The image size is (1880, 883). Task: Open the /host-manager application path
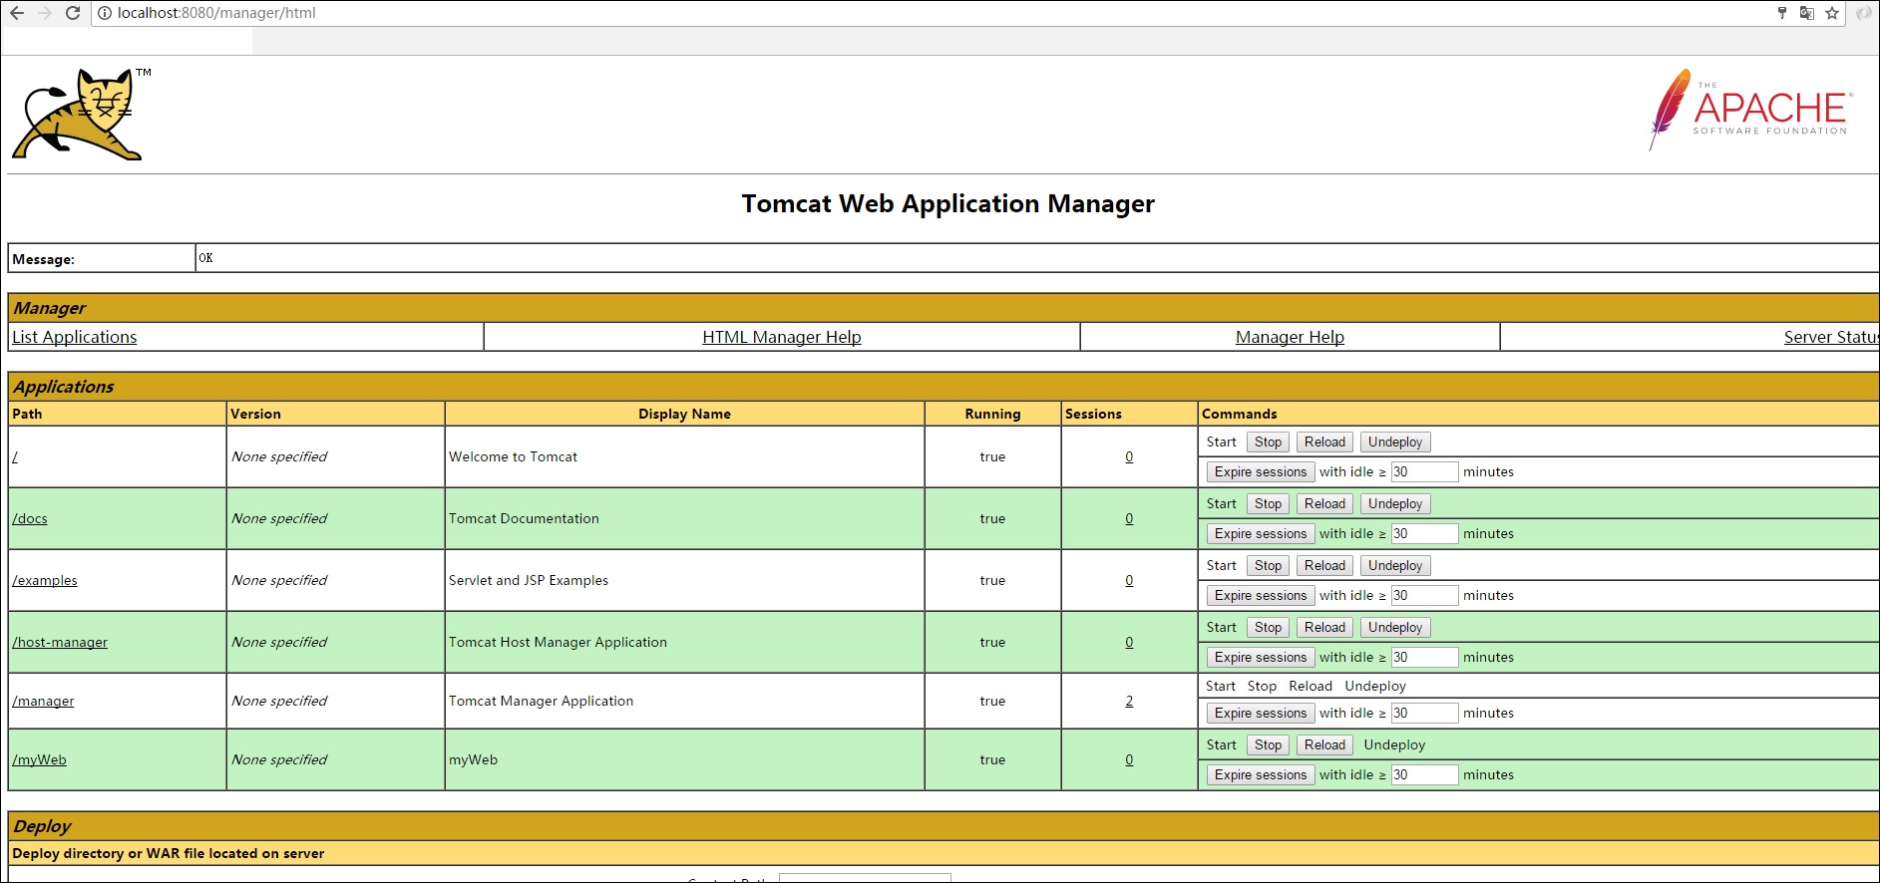coord(60,642)
